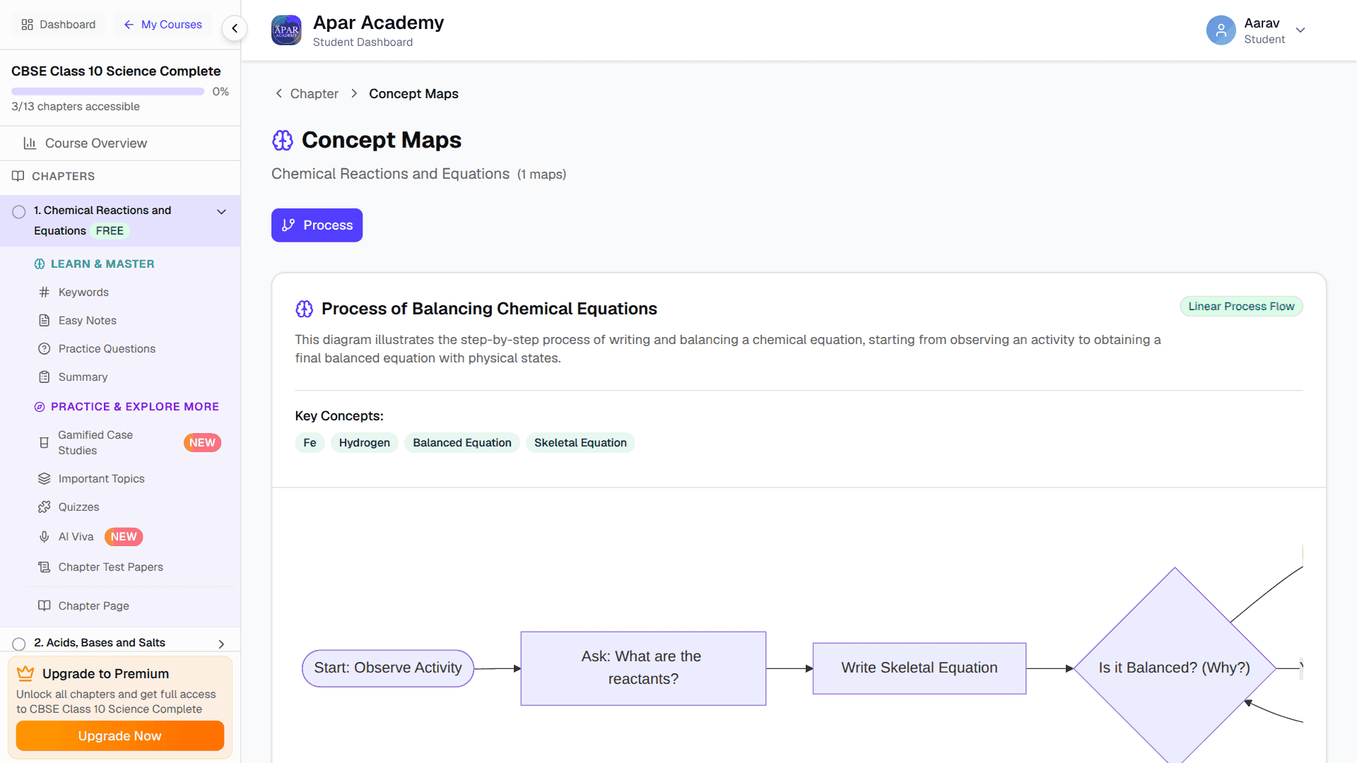
Task: Click the Write Skeletal Equation node
Action: click(x=919, y=668)
